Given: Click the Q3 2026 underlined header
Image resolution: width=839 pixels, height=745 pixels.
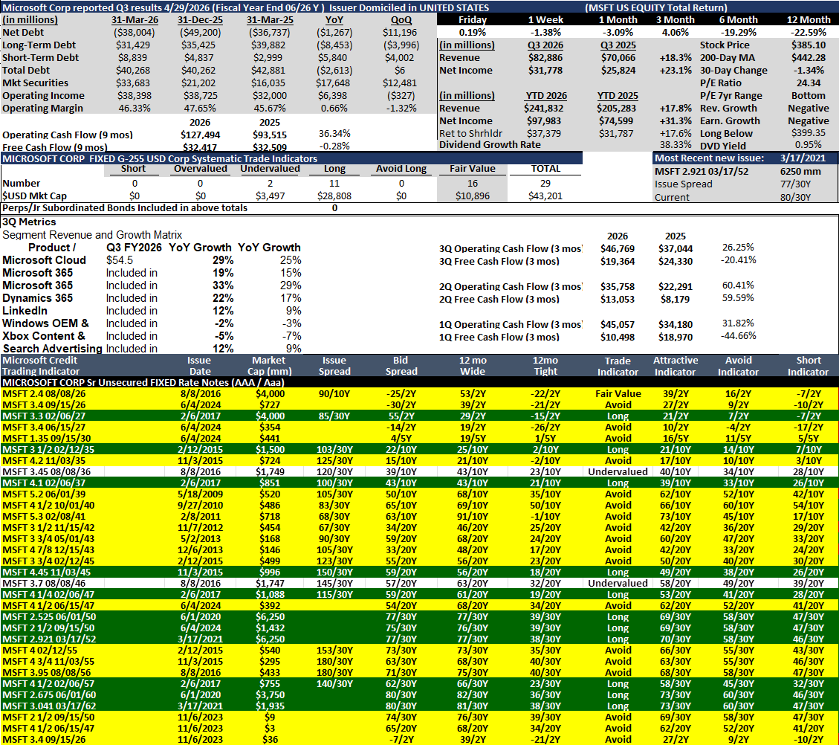Looking at the screenshot, I should point(545,45).
